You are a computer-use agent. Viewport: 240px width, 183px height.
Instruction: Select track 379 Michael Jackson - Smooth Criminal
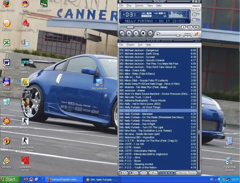157,60
